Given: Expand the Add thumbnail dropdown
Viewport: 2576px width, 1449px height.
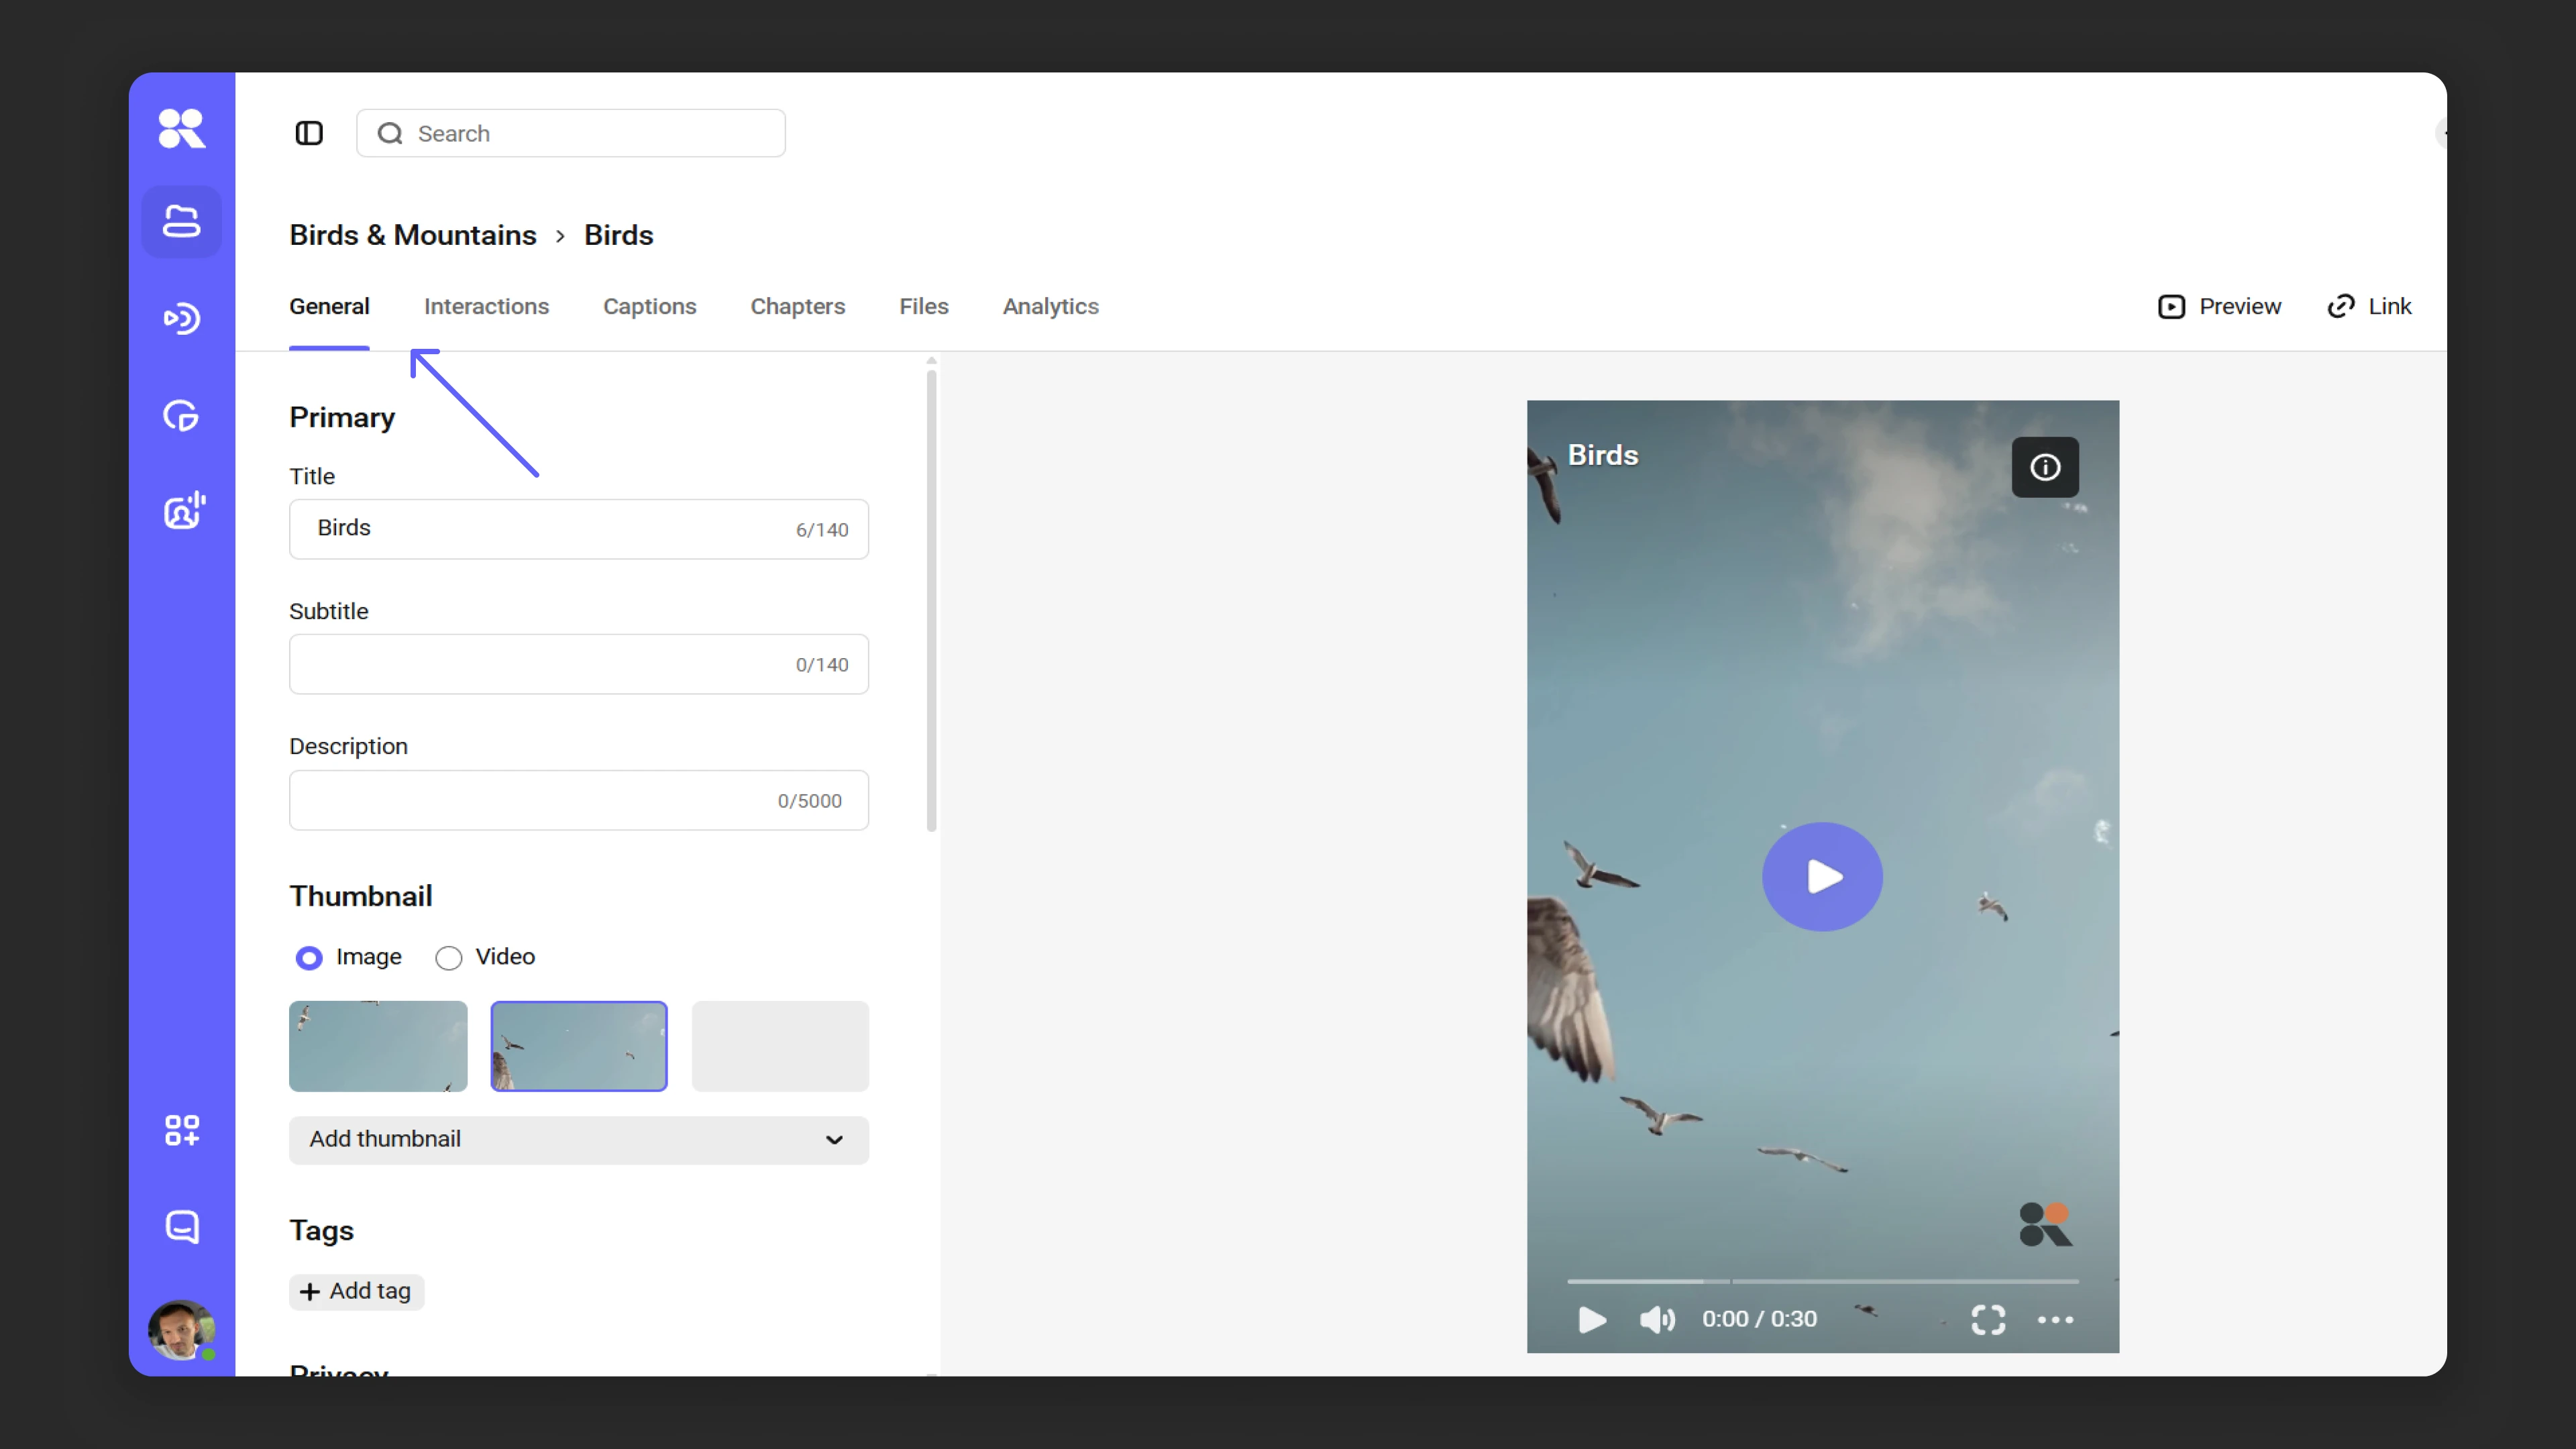Looking at the screenshot, I should coord(579,1140).
